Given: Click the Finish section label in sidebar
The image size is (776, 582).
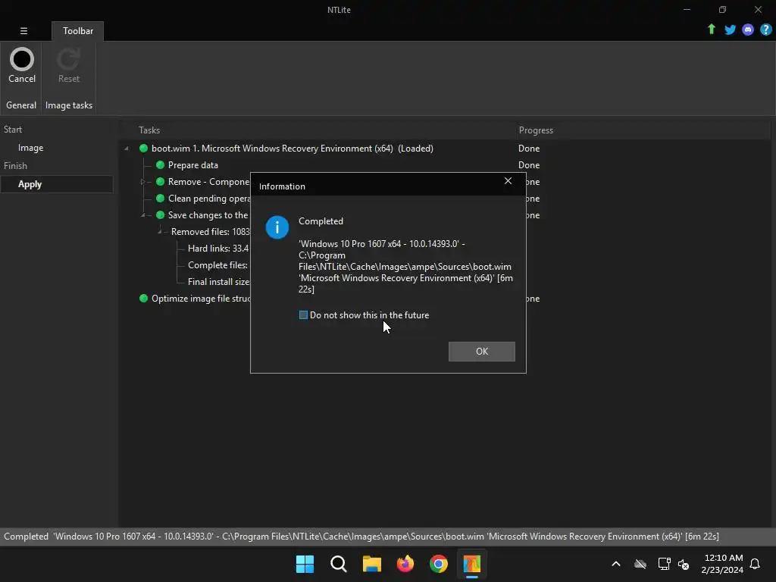Looking at the screenshot, I should (15, 166).
